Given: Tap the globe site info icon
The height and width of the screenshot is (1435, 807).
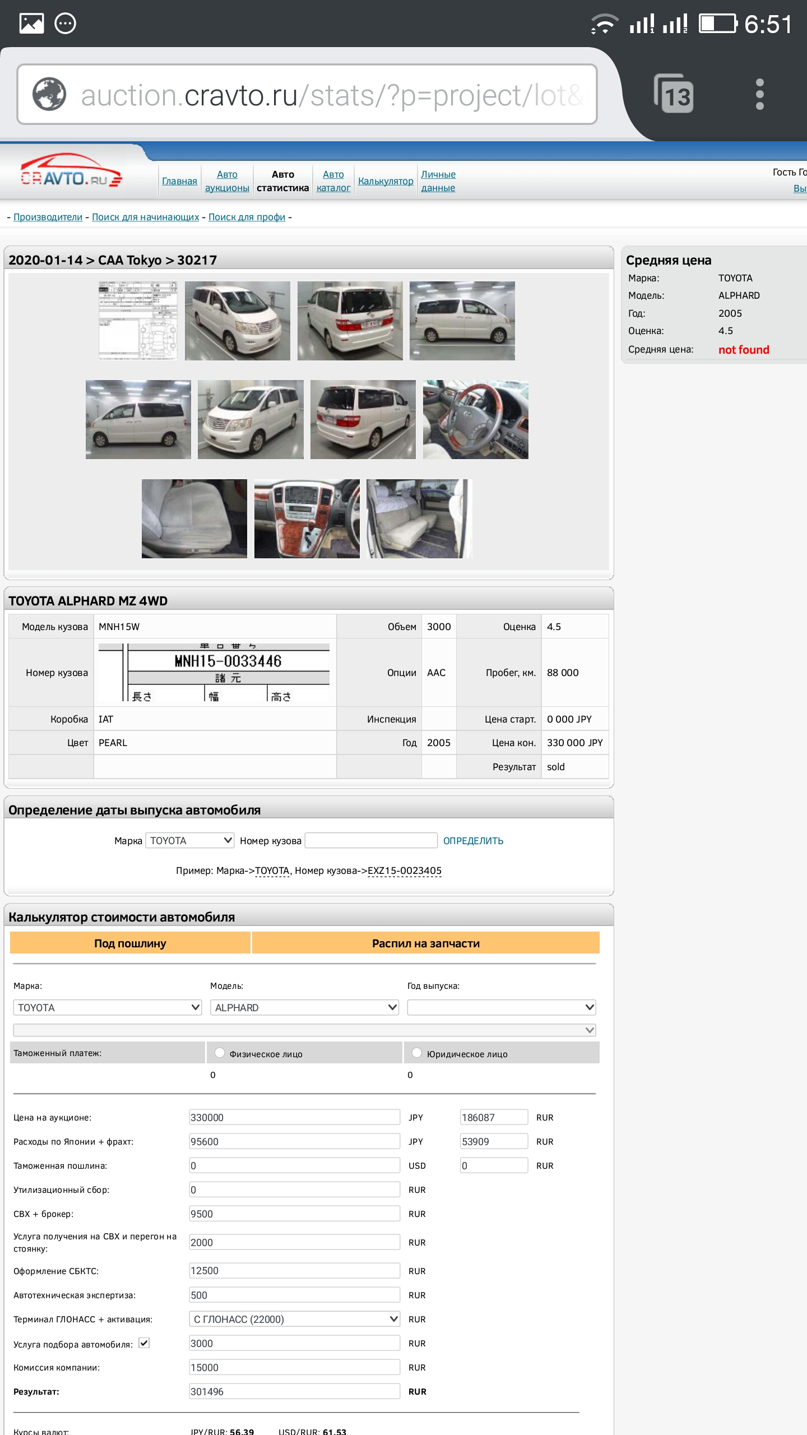Looking at the screenshot, I should coord(49,94).
